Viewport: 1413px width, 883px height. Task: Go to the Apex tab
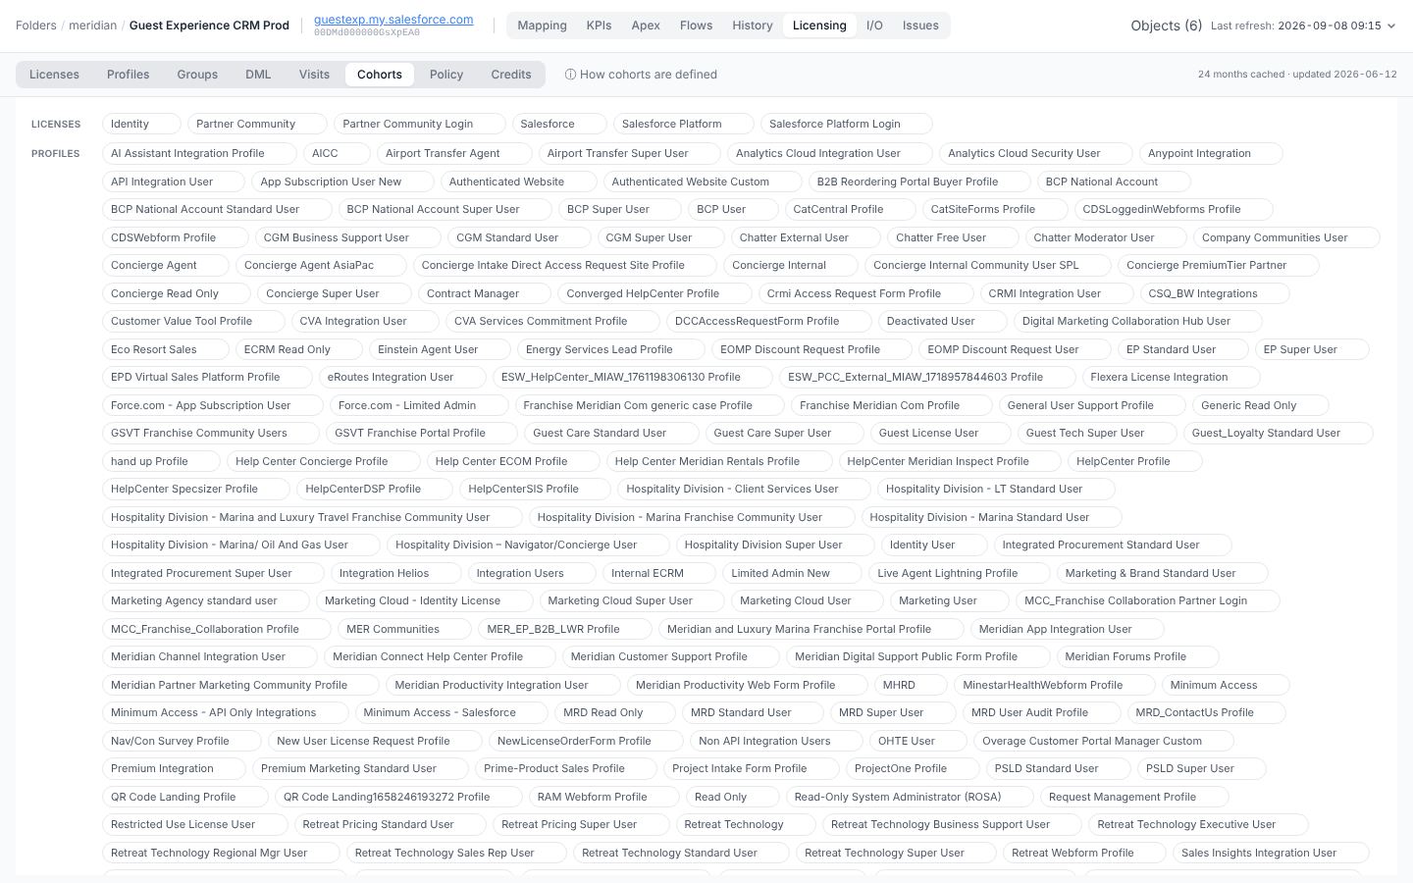pos(646,26)
